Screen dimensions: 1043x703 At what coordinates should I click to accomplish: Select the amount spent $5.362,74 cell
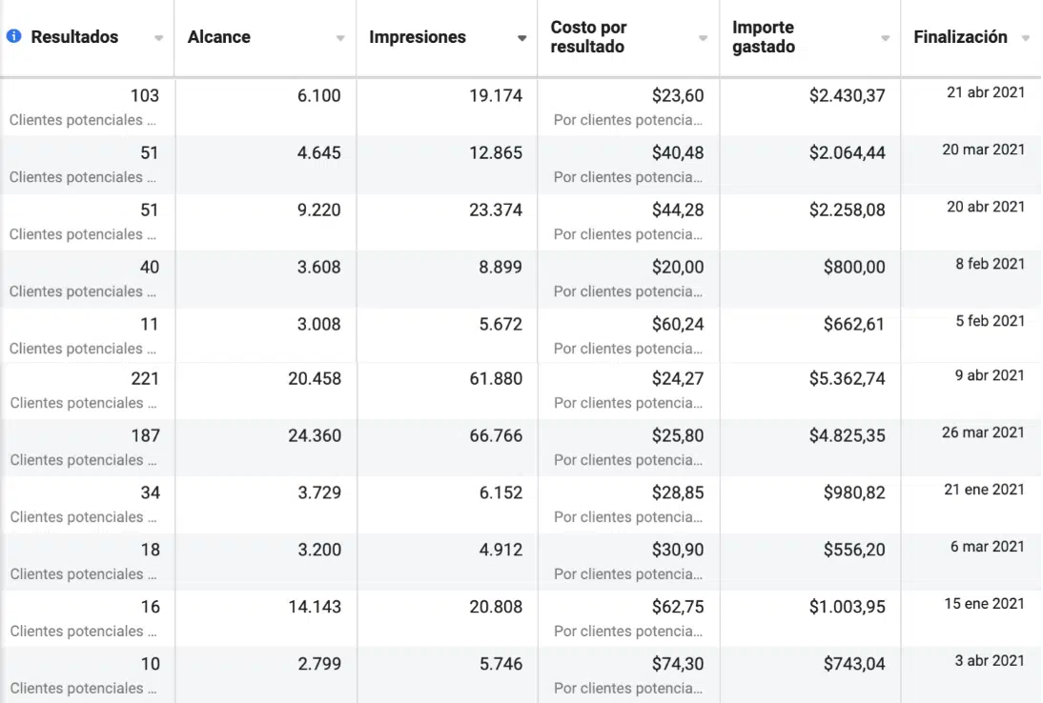click(847, 378)
